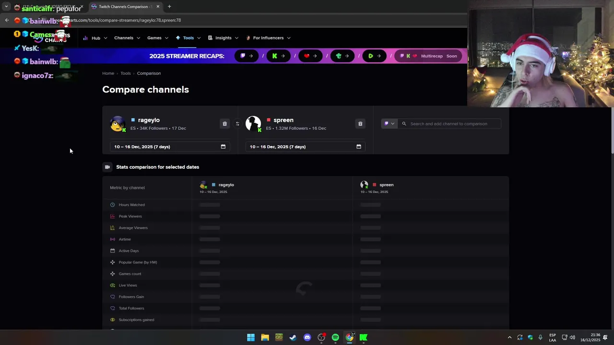Remove rageylo from the comparison with trash icon
Image resolution: width=614 pixels, height=345 pixels.
point(224,124)
